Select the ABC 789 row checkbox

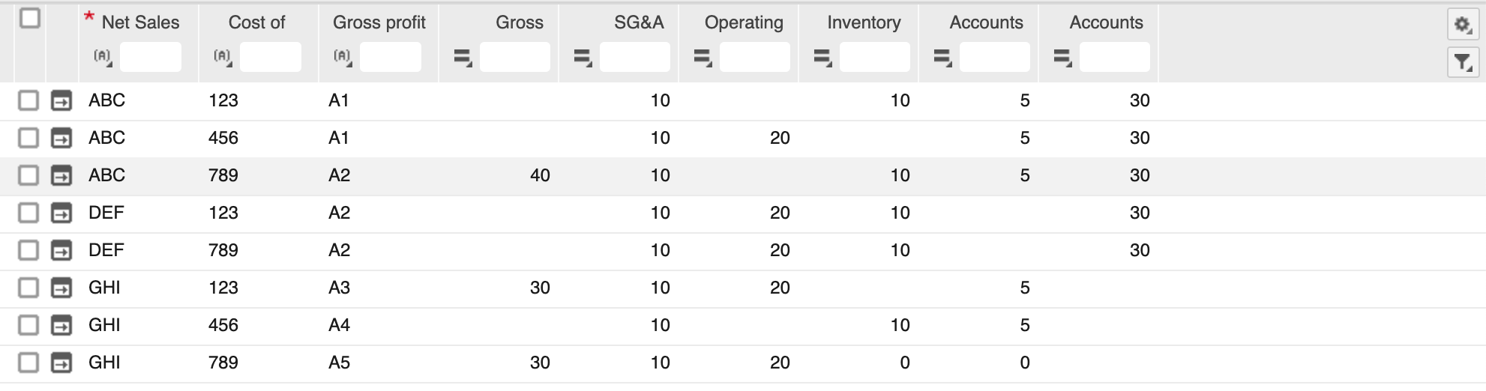tap(28, 175)
